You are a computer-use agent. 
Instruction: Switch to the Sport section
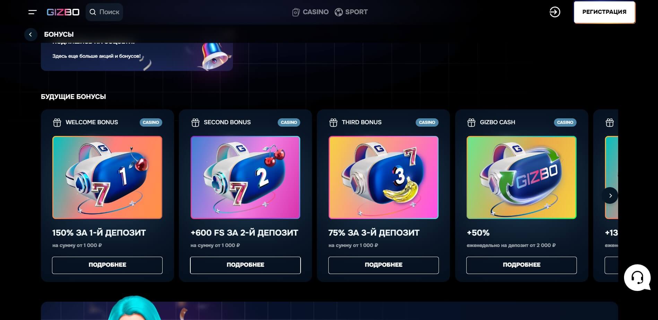point(351,12)
